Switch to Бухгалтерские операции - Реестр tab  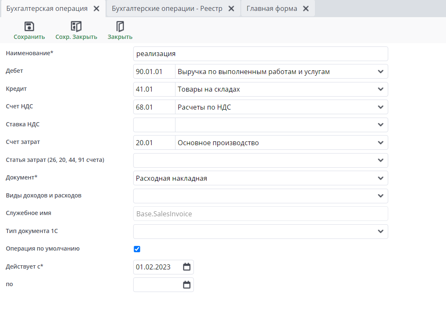(x=167, y=9)
